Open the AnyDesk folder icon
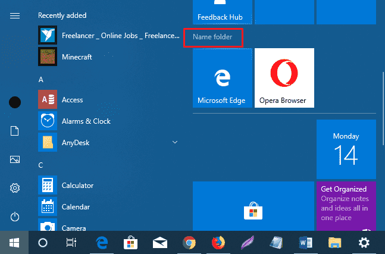The image size is (385, 254). (48, 142)
